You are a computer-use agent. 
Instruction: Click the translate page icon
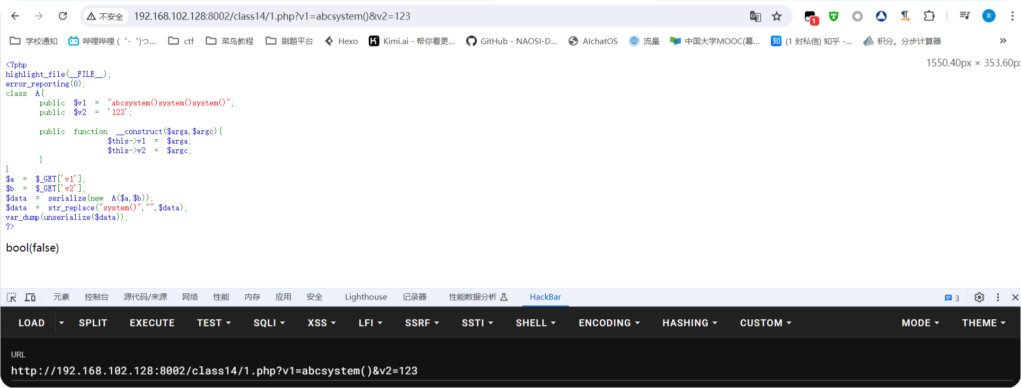tap(755, 16)
